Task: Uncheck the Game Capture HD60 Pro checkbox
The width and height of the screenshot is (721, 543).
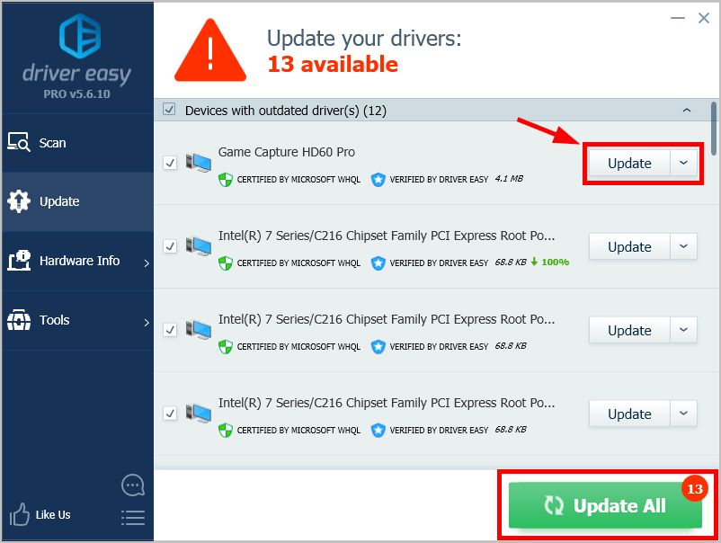Action: (170, 163)
